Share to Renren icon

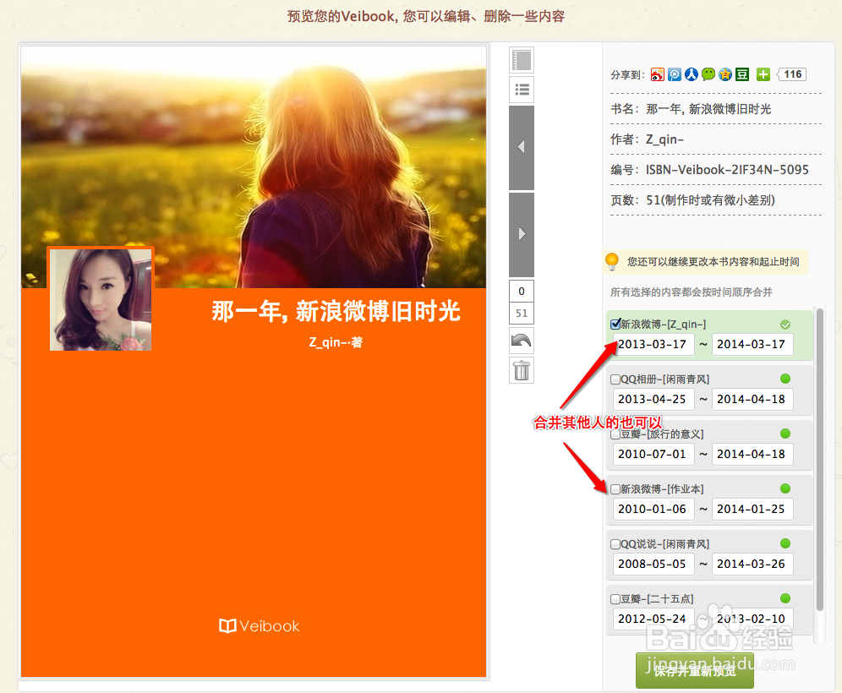coord(692,74)
